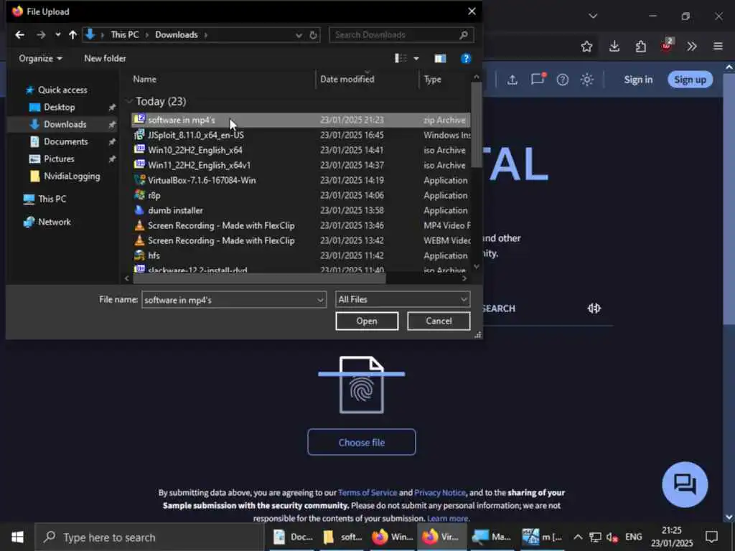Click the Back arrow in File Upload dialog
The height and width of the screenshot is (551, 735).
click(x=19, y=34)
